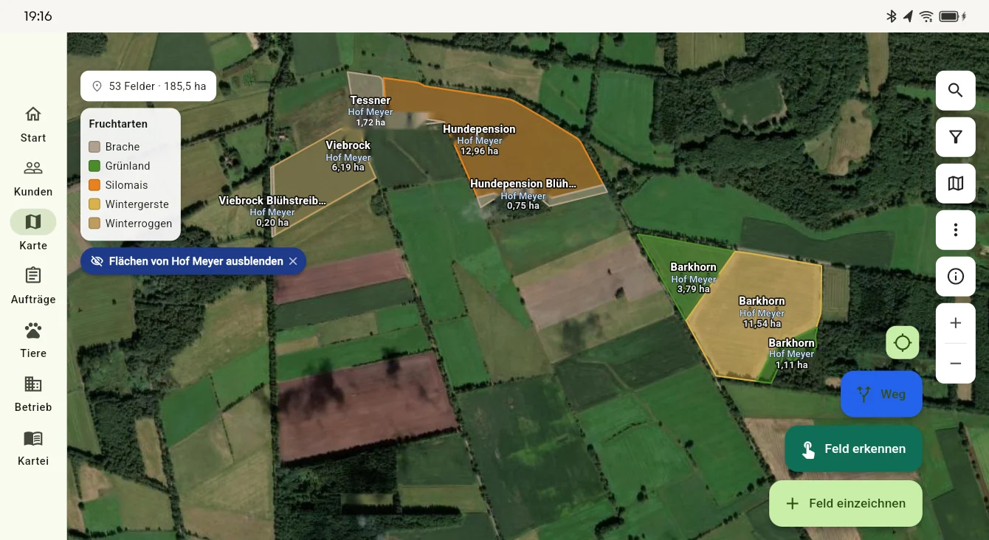Click the 53 Felder · 185,5 ha summary
This screenshot has width=989, height=540.
point(148,86)
